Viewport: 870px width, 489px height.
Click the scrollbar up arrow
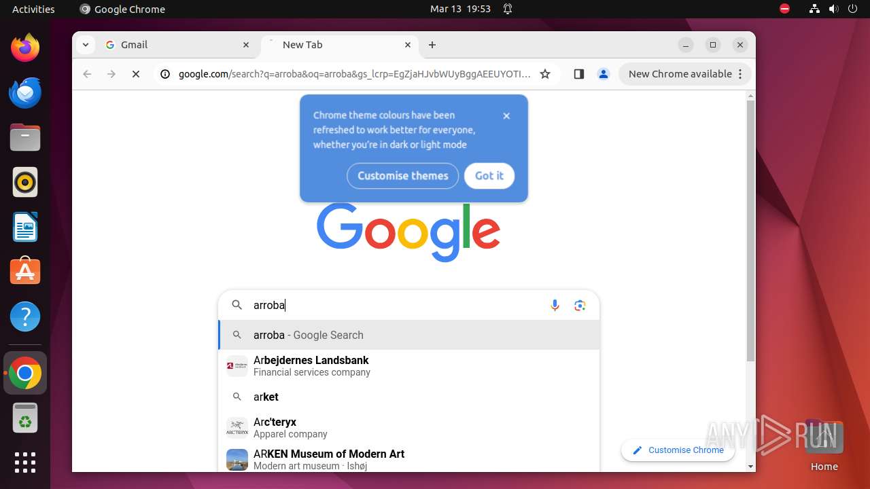pyautogui.click(x=750, y=95)
